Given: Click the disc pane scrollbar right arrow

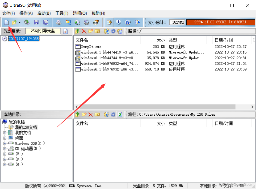Looking at the screenshot, I should tap(252, 107).
